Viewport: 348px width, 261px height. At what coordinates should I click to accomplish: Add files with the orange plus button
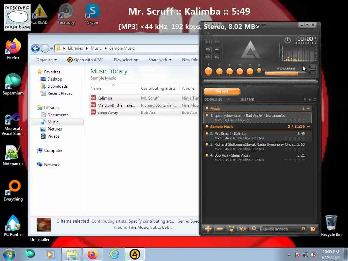pyautogui.click(x=208, y=229)
